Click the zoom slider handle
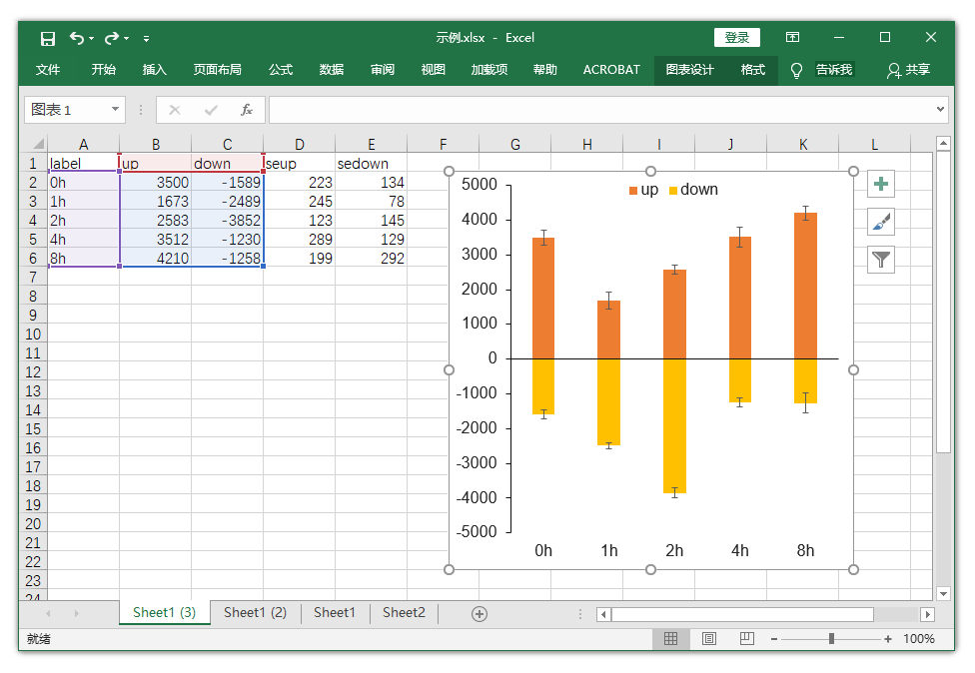Image resolution: width=975 pixels, height=673 pixels. pyautogui.click(x=831, y=639)
